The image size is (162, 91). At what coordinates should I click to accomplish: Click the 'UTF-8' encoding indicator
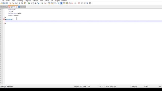(146, 86)
